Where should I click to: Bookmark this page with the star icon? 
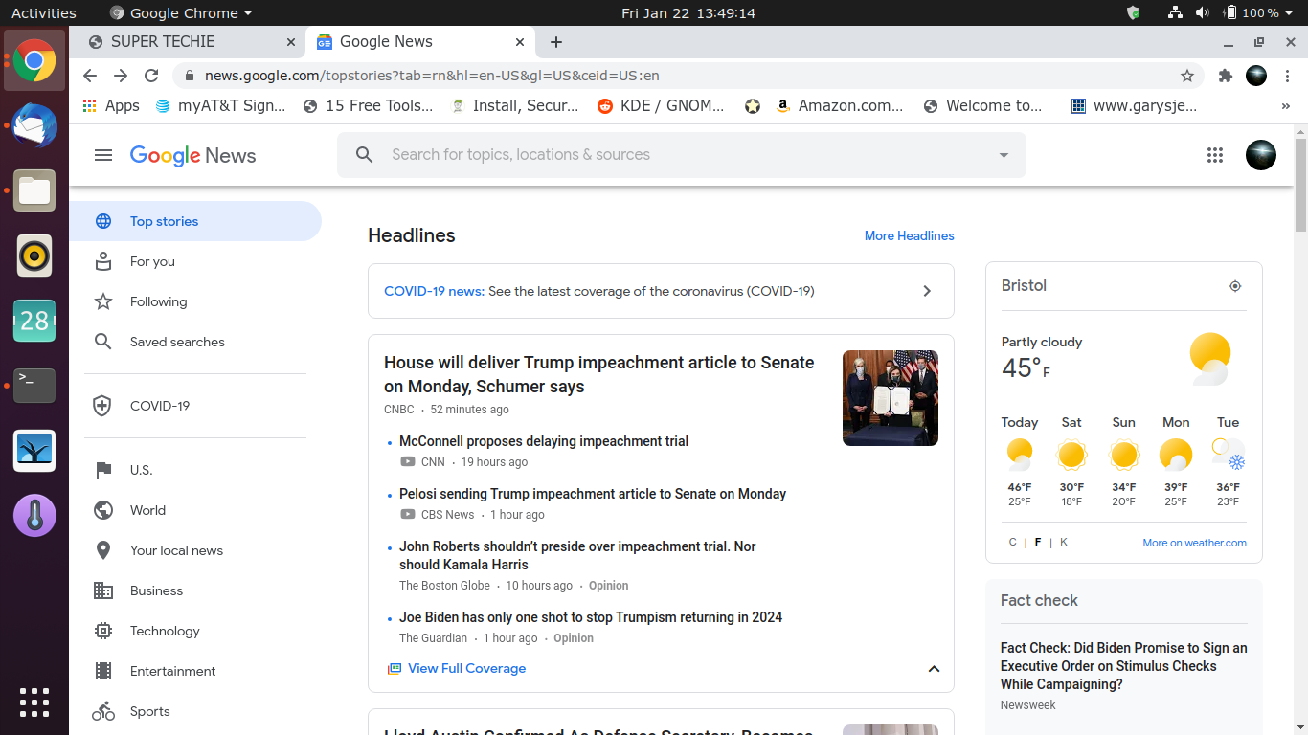pos(1187,76)
